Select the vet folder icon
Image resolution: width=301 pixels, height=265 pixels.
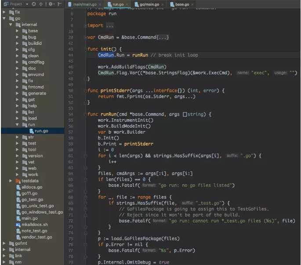pos(25,163)
